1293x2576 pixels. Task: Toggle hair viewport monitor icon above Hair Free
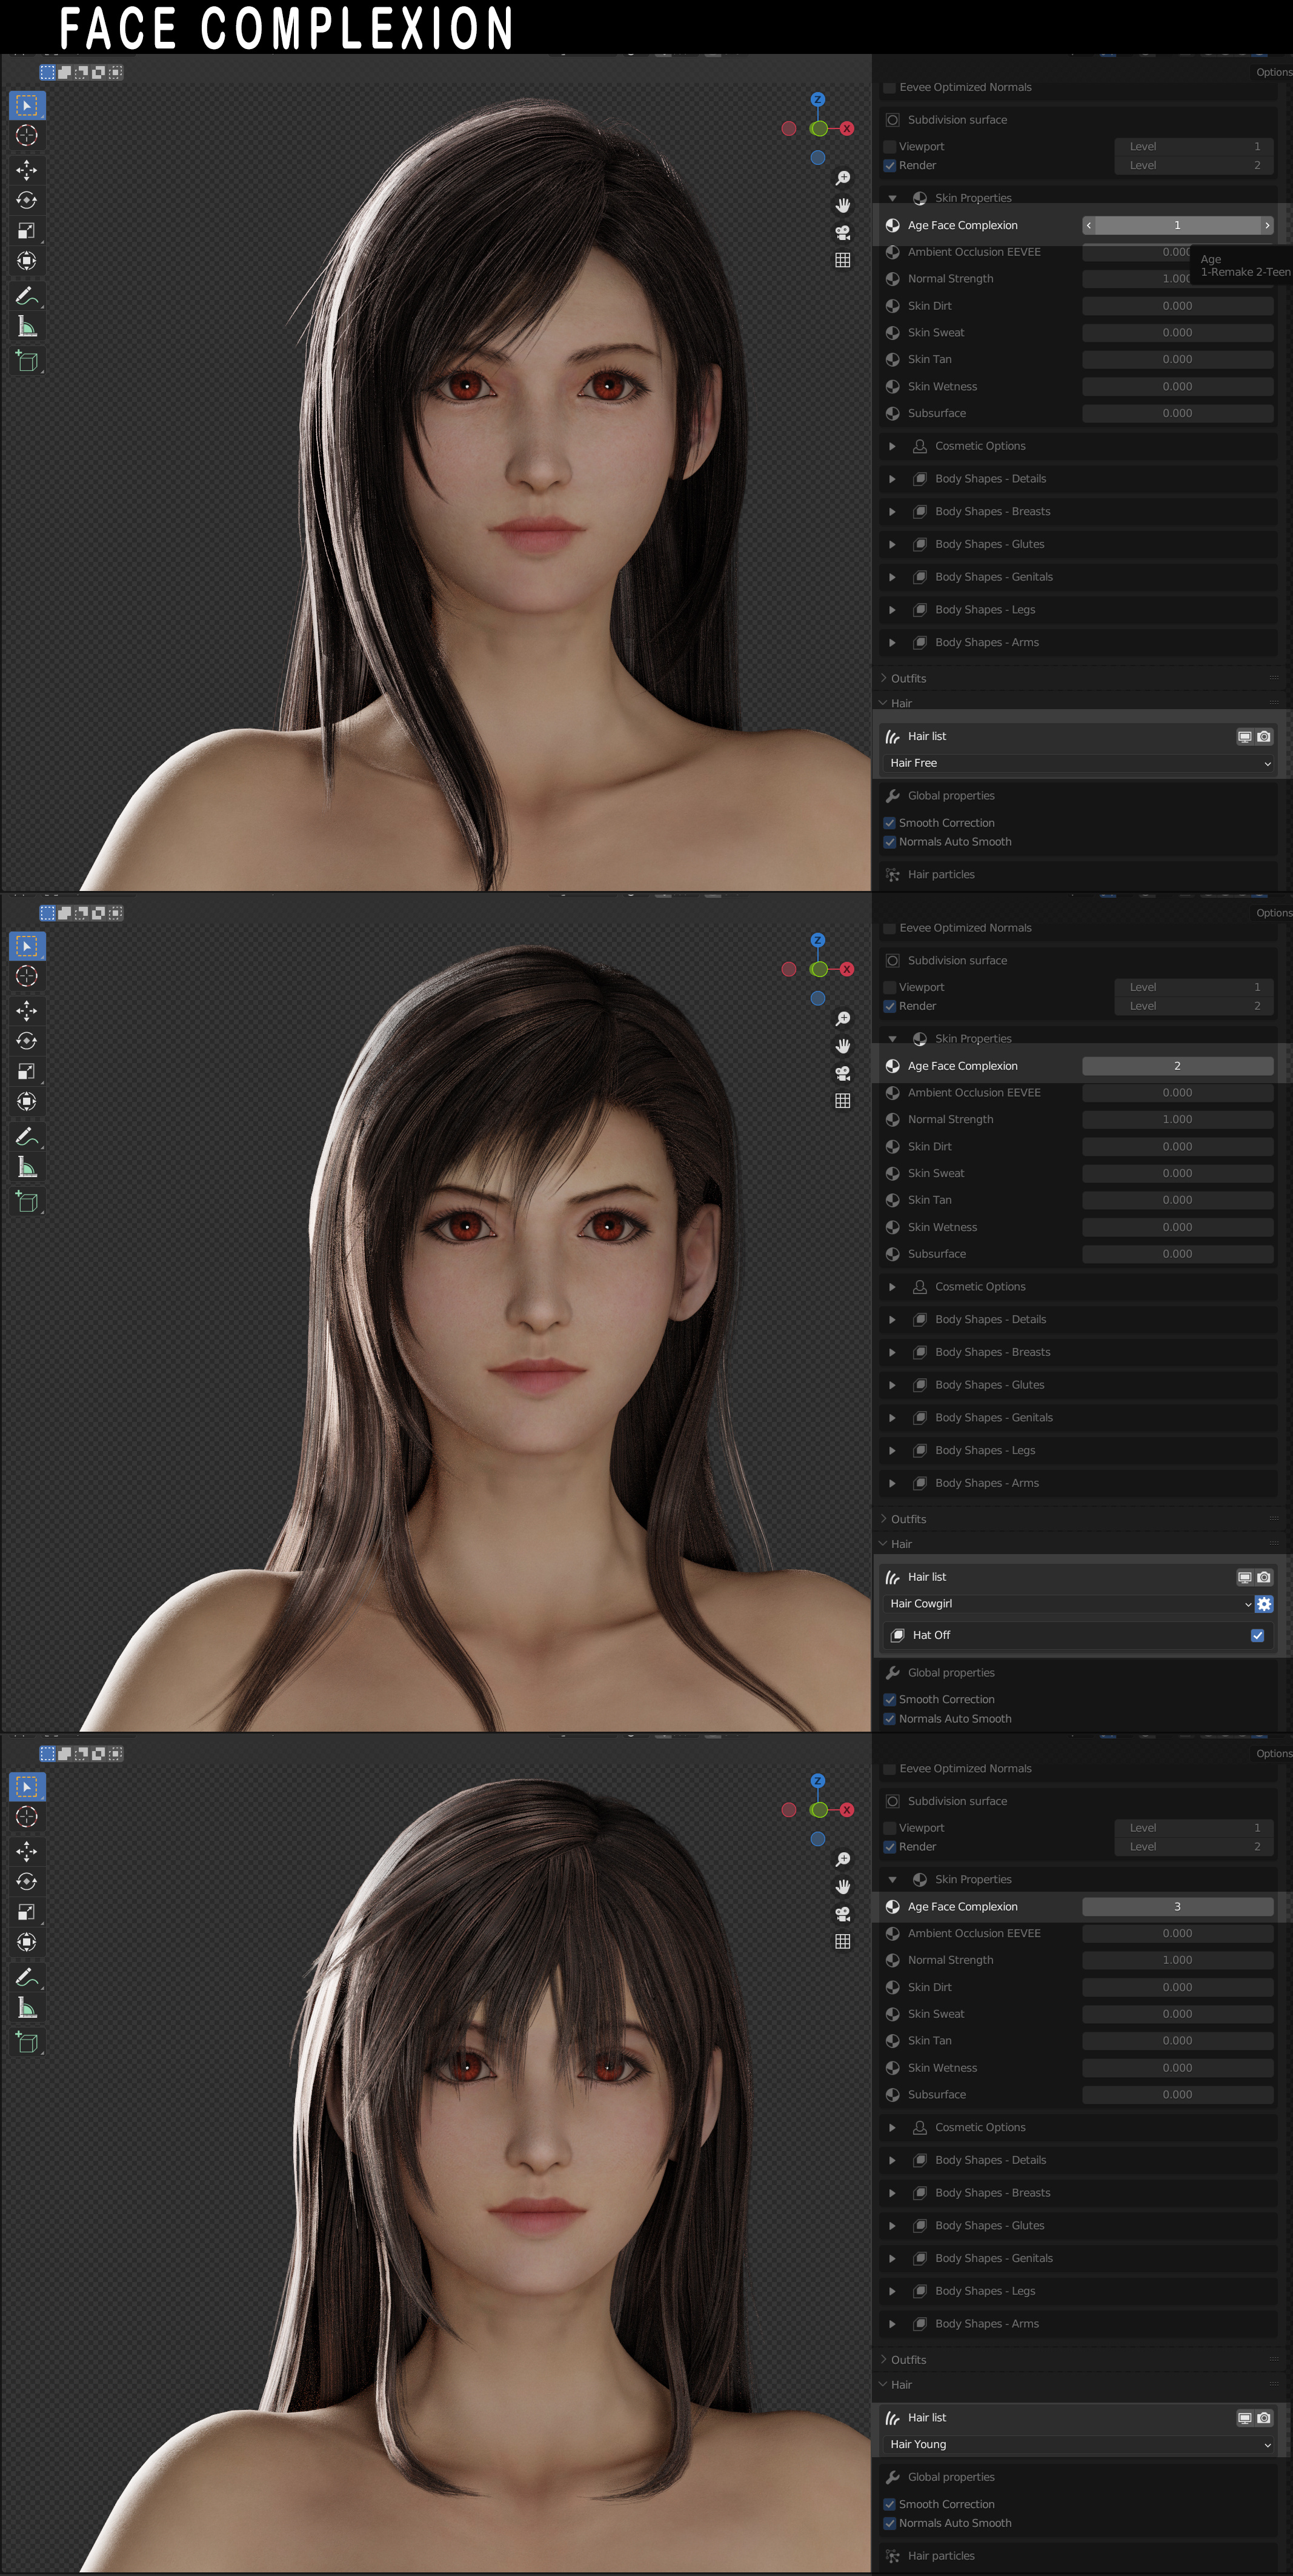point(1245,737)
